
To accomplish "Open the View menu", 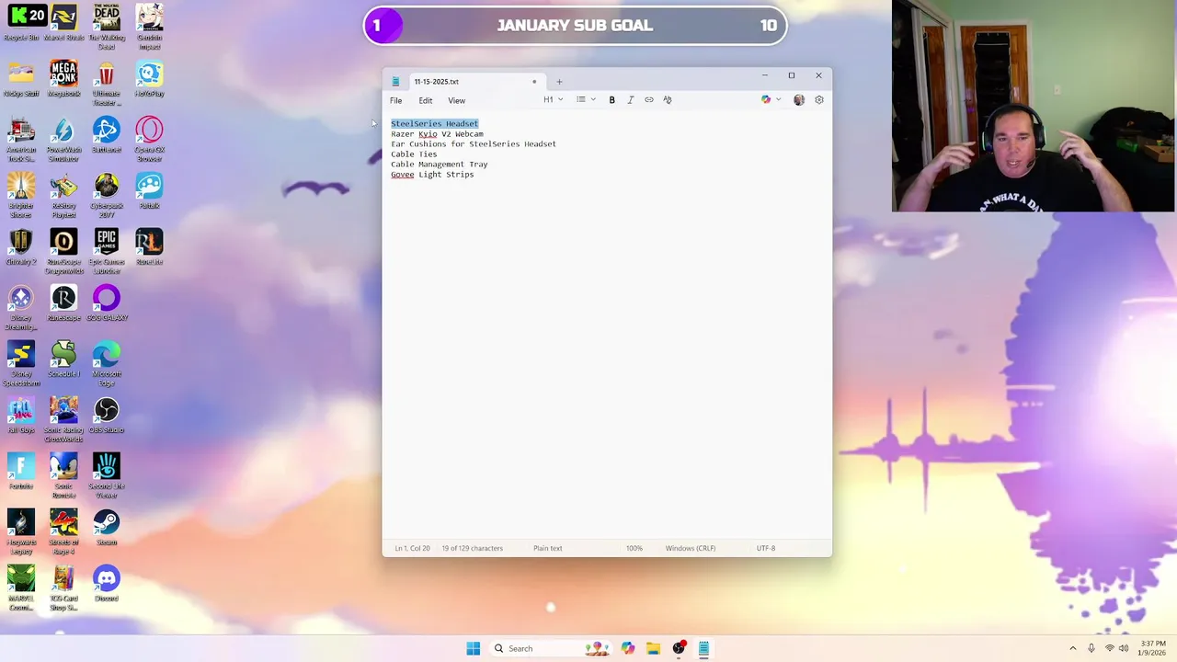I will pyautogui.click(x=456, y=100).
